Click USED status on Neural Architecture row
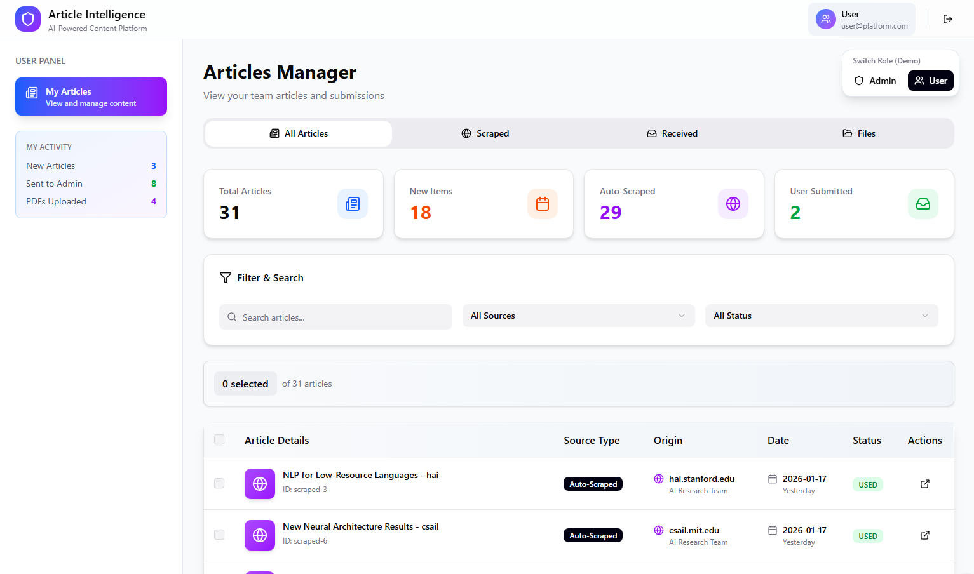Screen dimensions: 974x574 868,536
